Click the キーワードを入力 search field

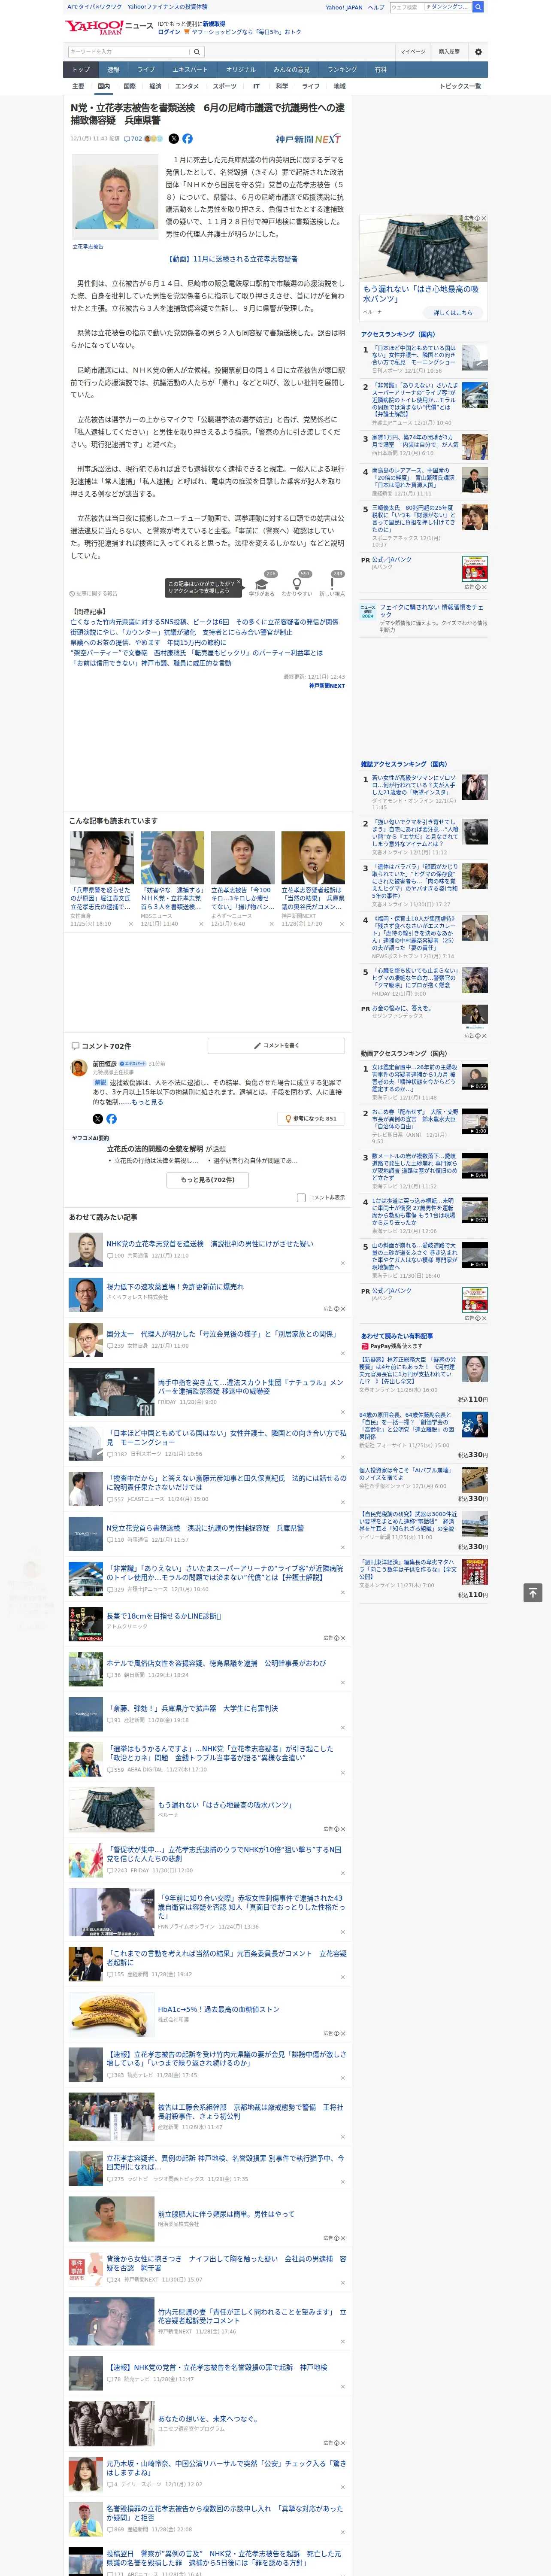pyautogui.click(x=129, y=52)
